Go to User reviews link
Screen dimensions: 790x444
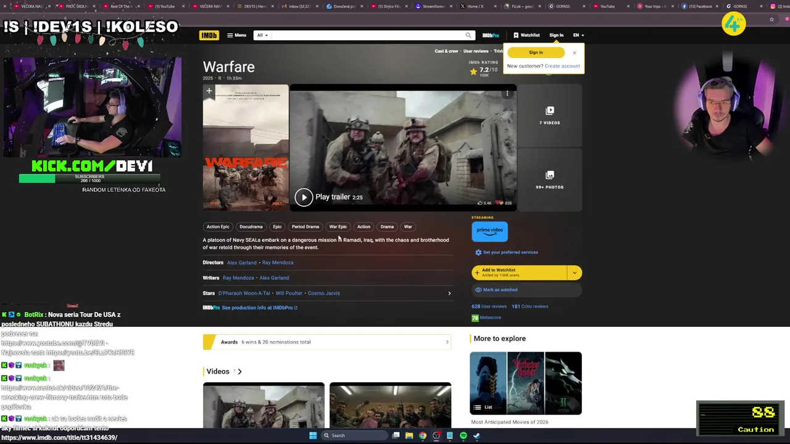(x=476, y=51)
